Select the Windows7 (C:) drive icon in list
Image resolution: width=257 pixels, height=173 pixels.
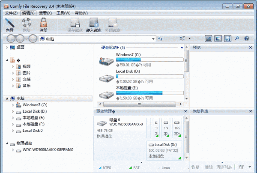(106, 61)
